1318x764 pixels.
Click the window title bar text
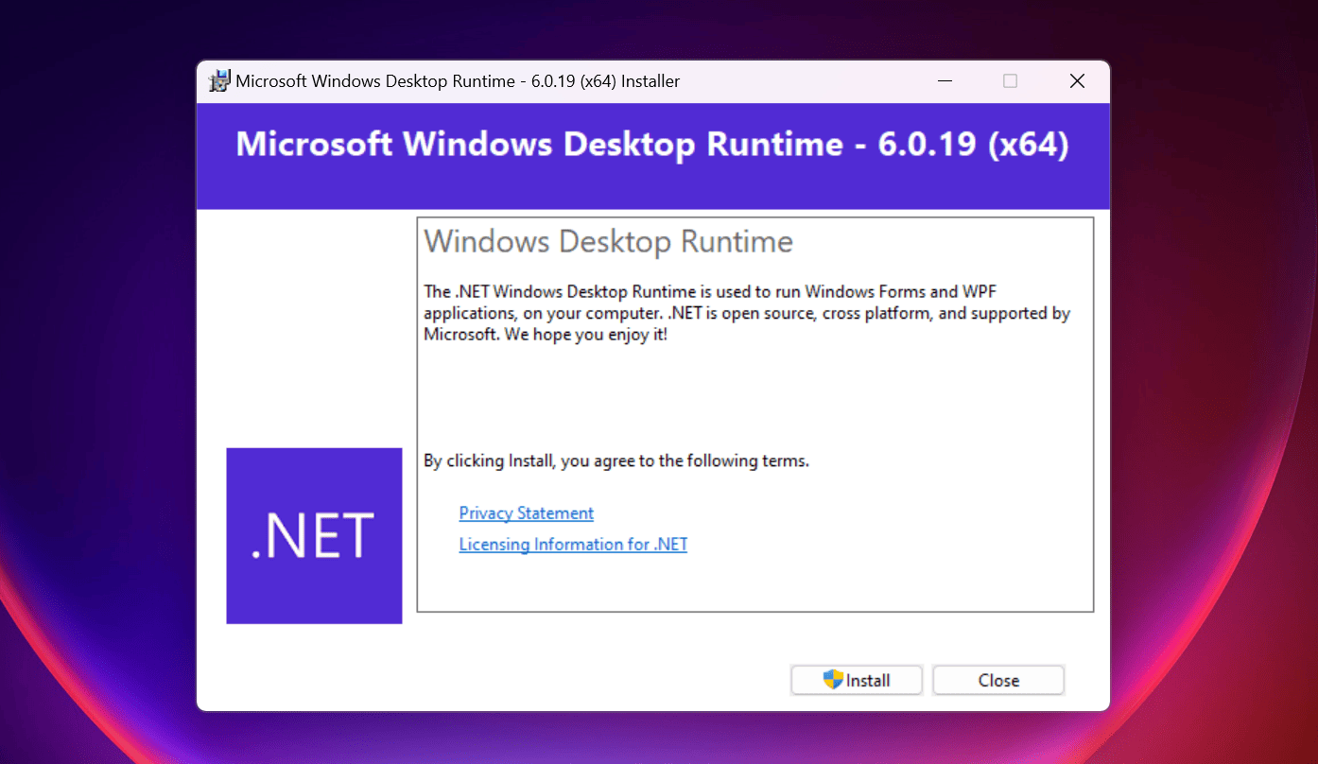click(458, 81)
